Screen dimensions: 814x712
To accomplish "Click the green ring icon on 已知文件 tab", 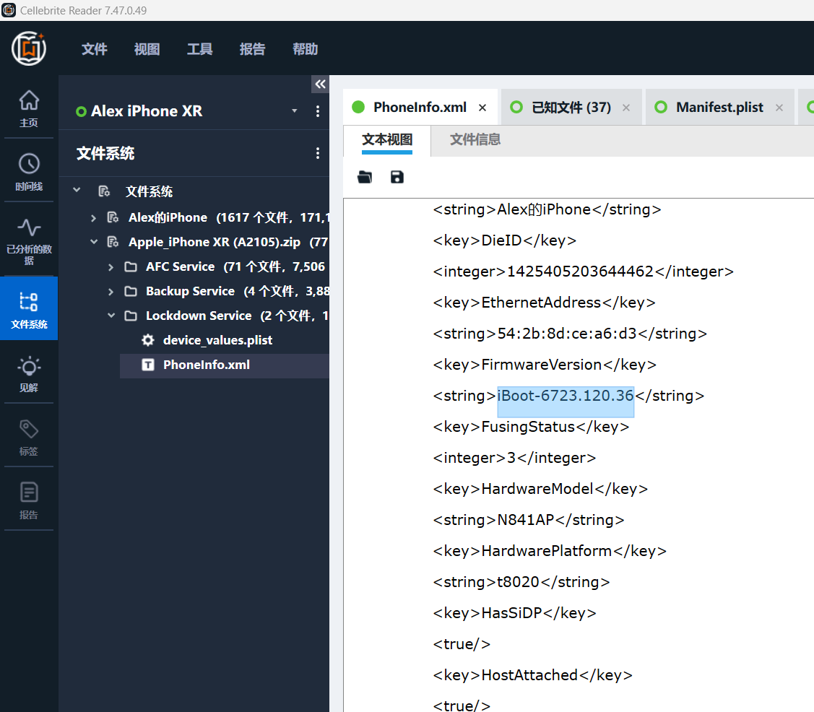I will (516, 107).
